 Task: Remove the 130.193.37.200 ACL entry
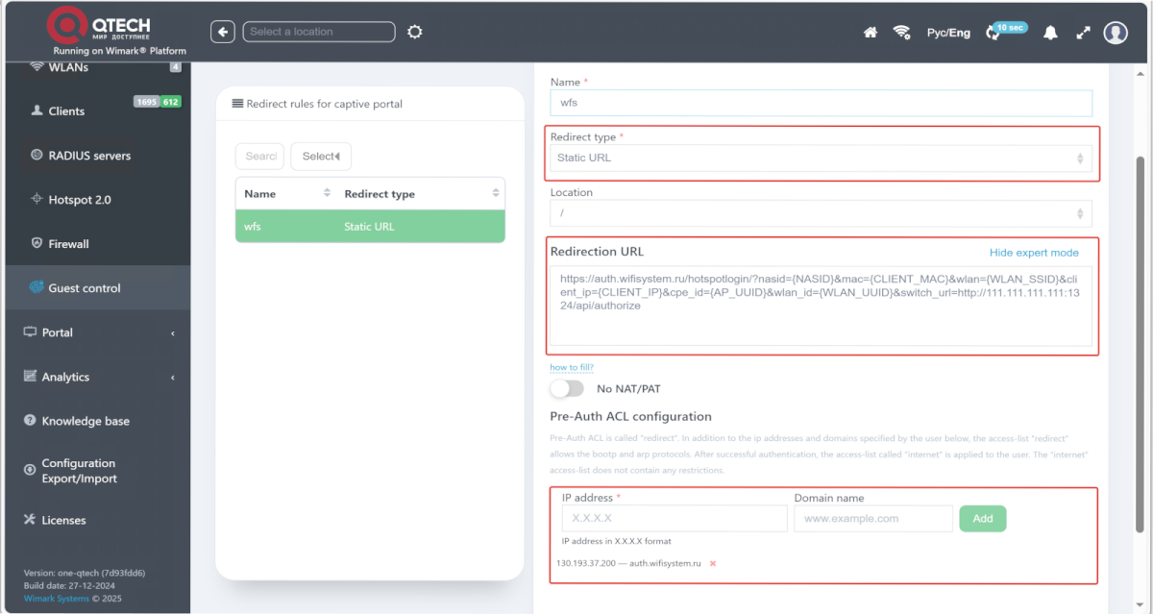pyautogui.click(x=712, y=563)
